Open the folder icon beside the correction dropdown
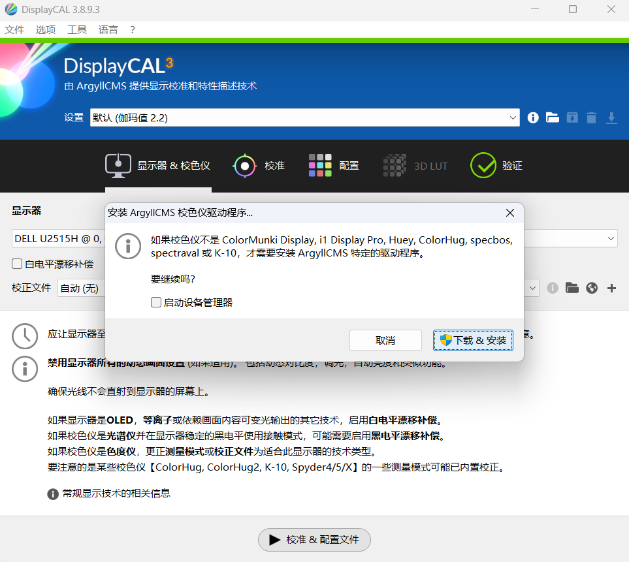629x562 pixels. coord(572,288)
